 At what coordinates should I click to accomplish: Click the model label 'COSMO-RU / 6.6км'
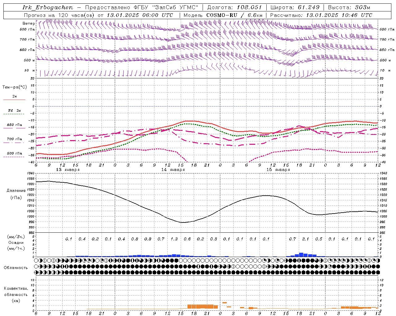click(x=234, y=15)
